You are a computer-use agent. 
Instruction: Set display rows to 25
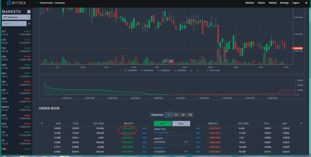[x=176, y=115]
